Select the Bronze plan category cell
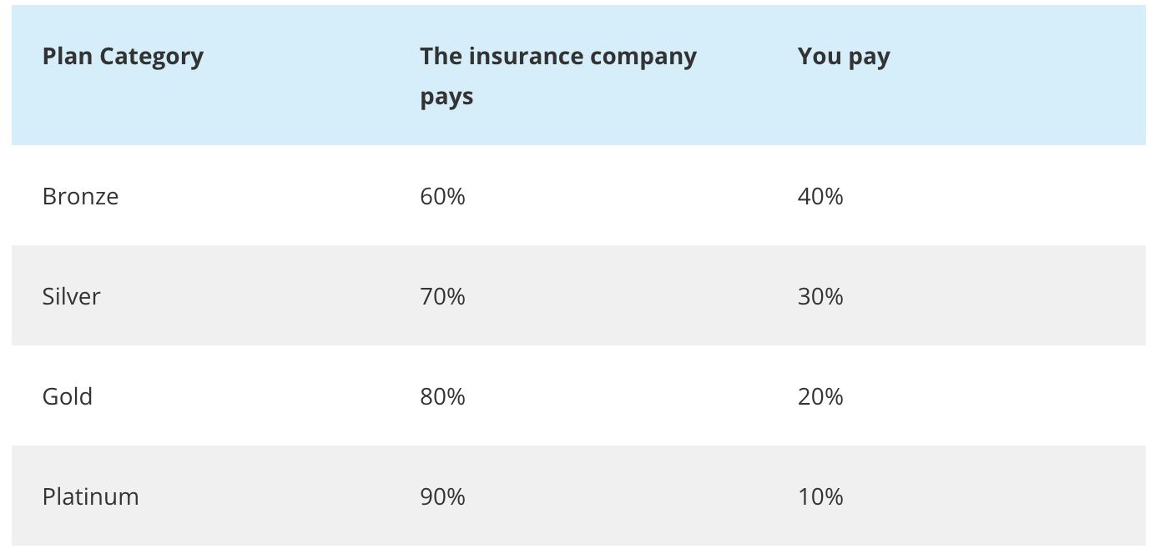 [80, 196]
